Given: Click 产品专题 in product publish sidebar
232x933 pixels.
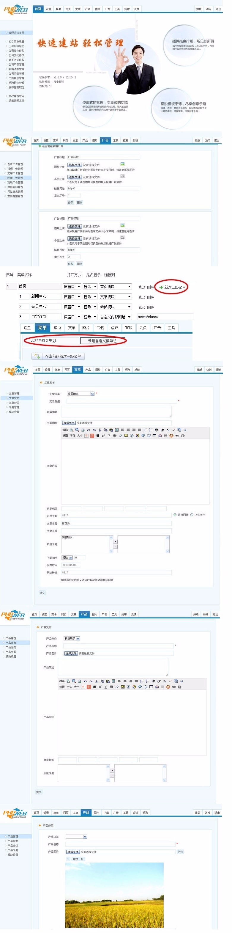Looking at the screenshot, I should 12,651.
